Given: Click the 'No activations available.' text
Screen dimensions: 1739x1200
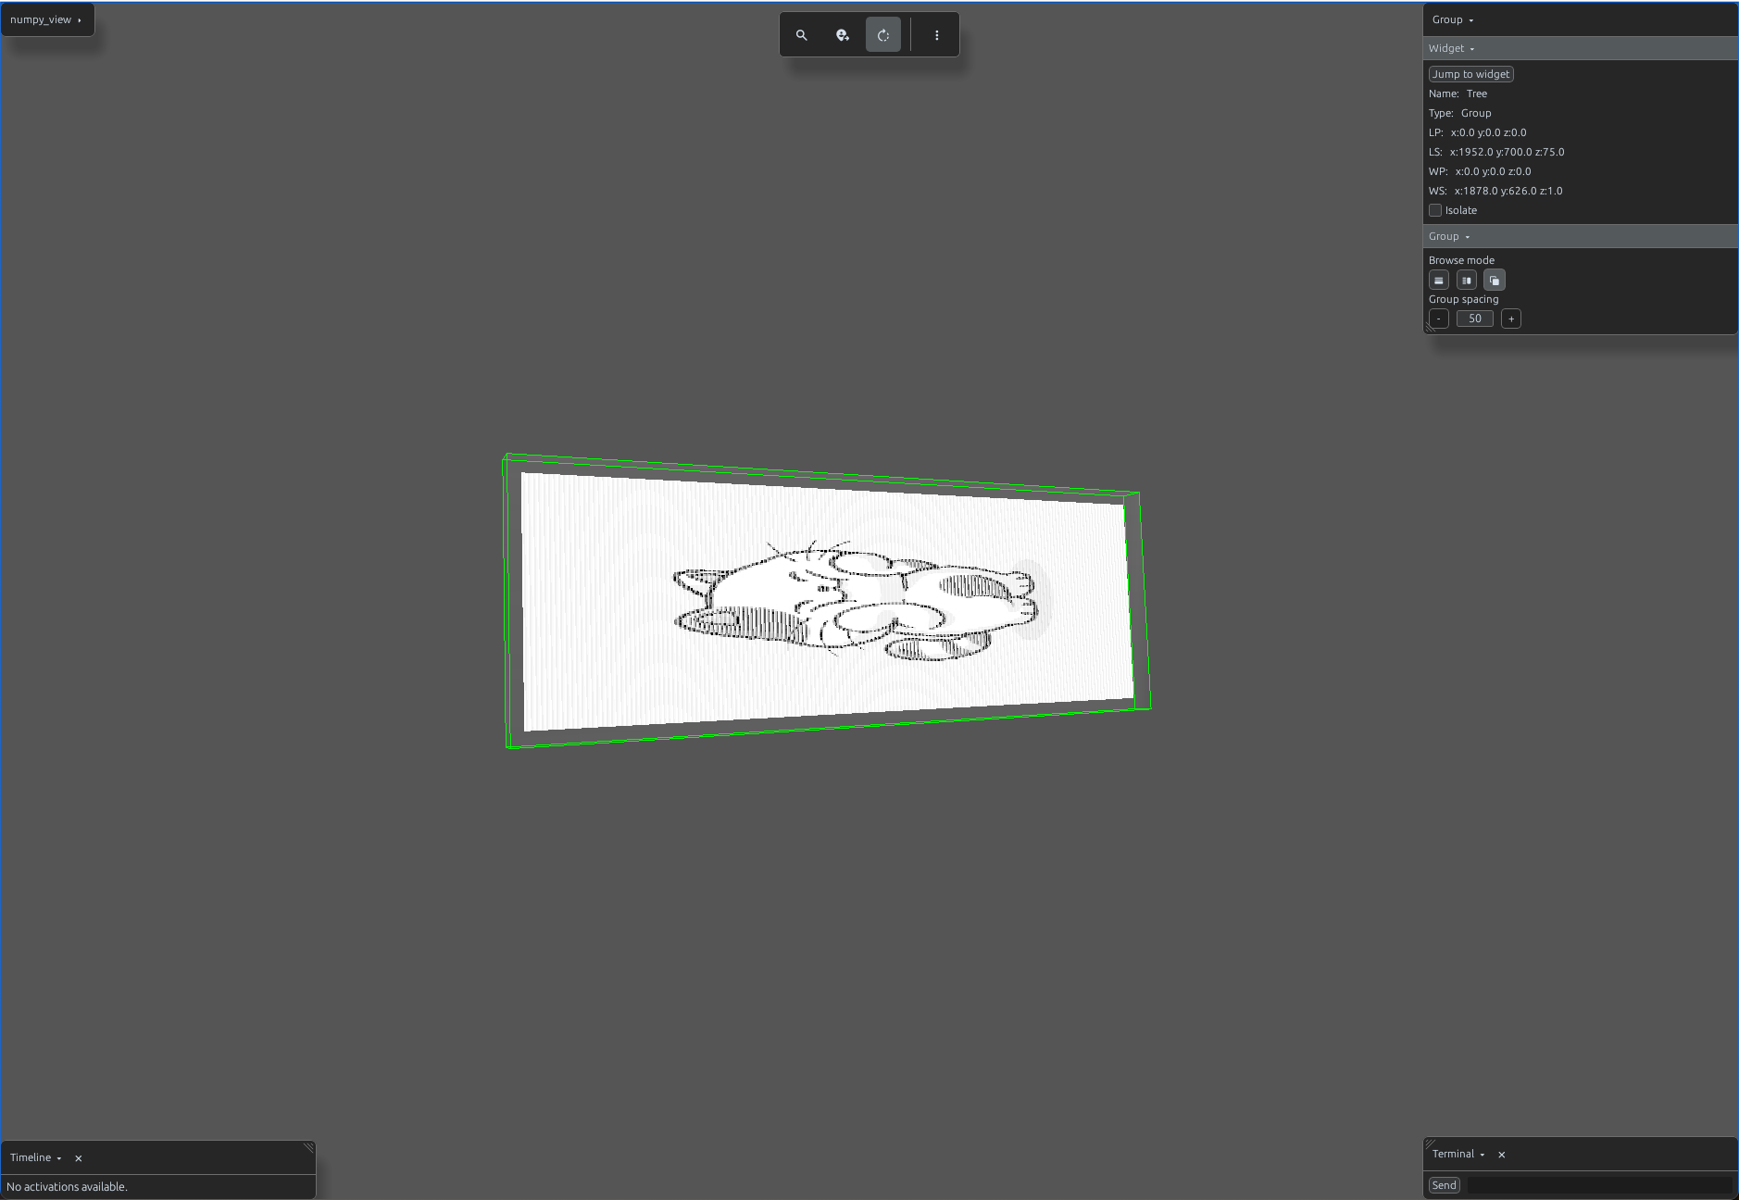Looking at the screenshot, I should [67, 1187].
